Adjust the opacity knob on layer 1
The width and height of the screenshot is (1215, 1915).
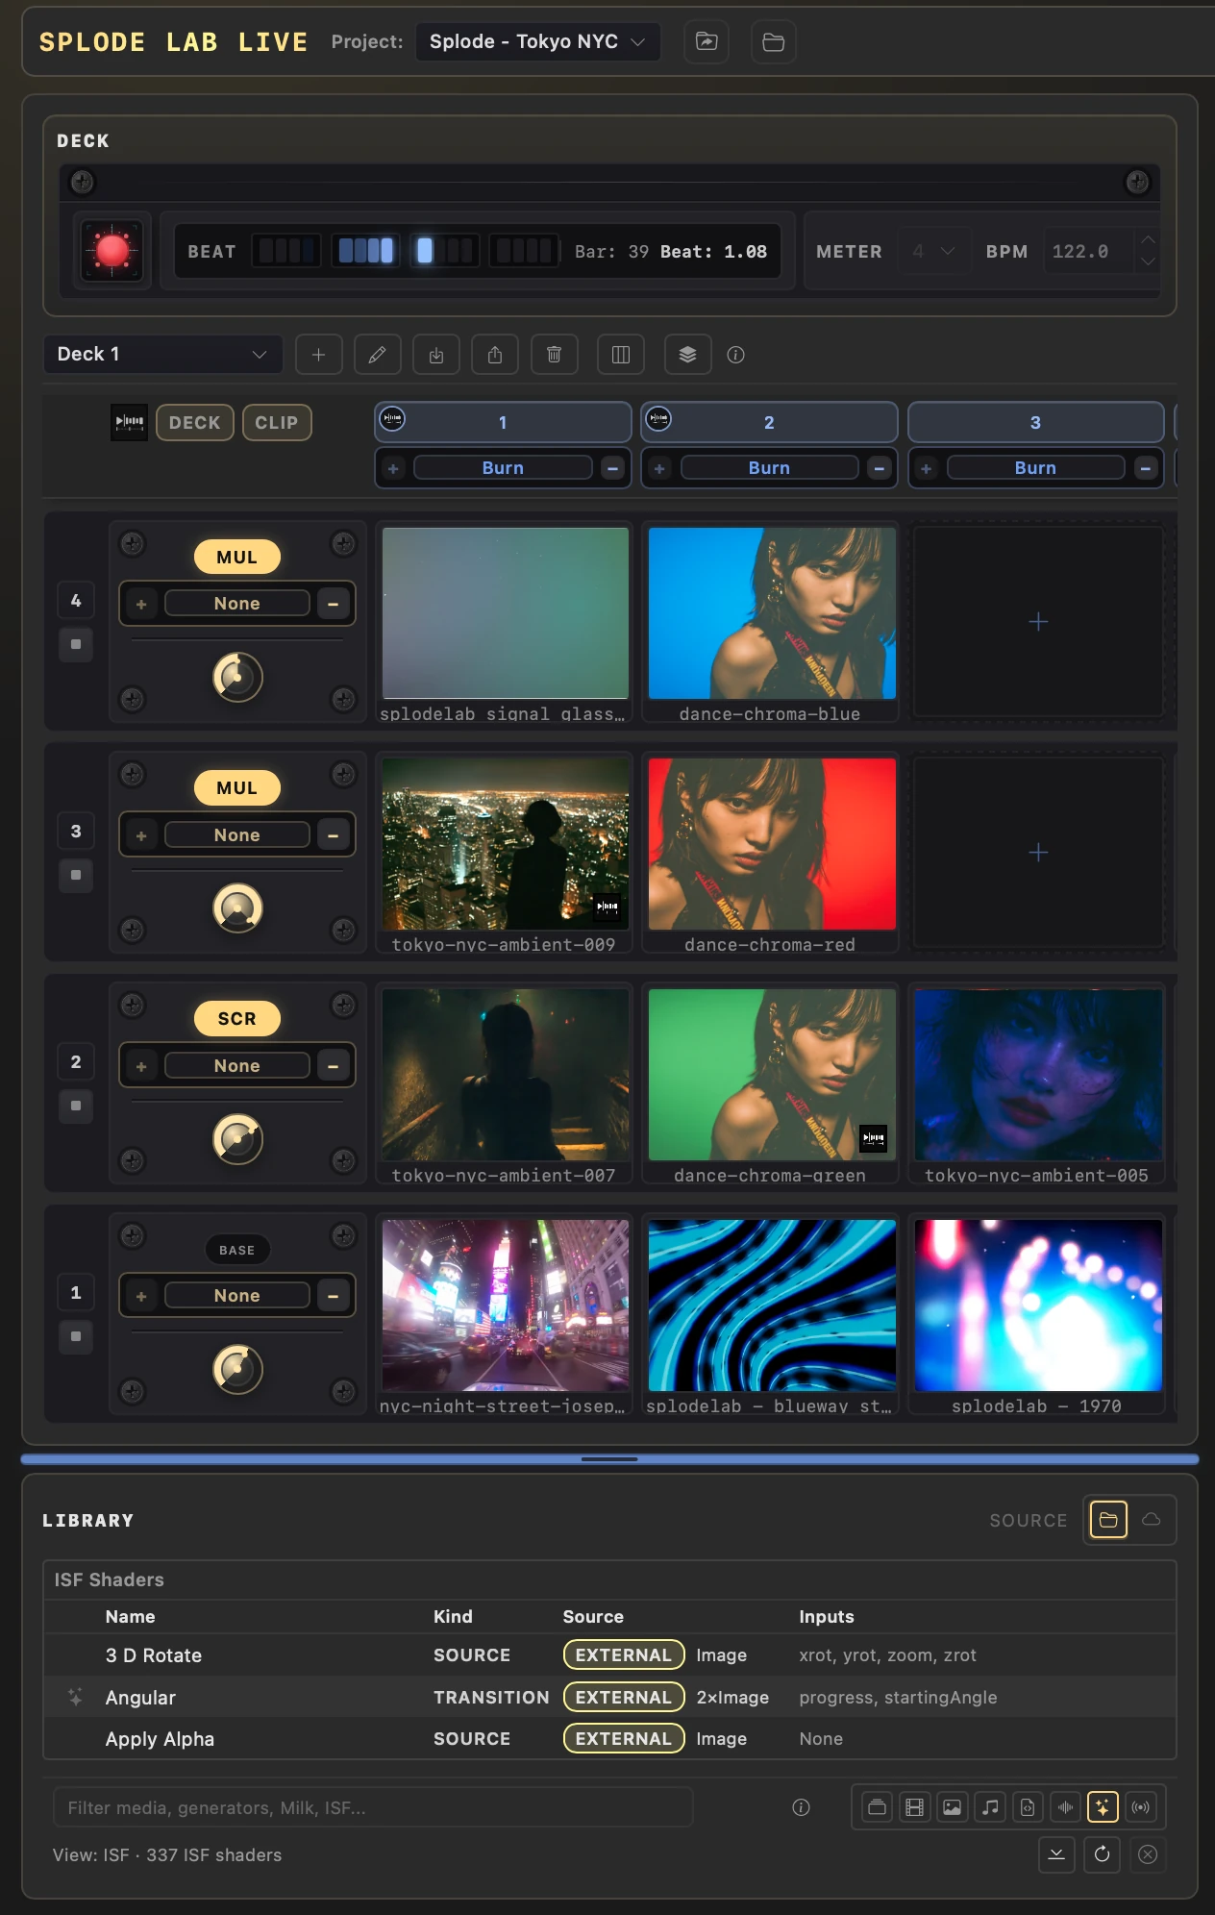pyautogui.click(x=237, y=1370)
